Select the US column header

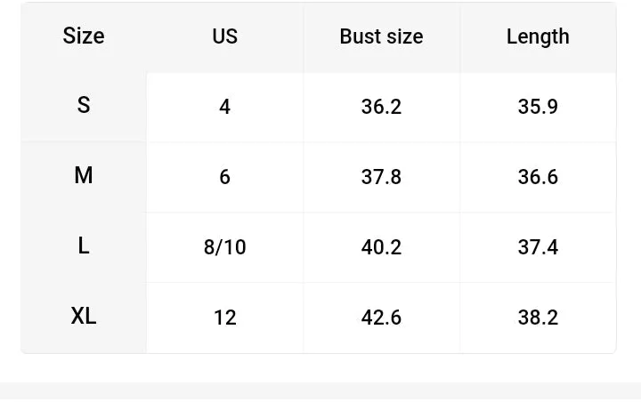tap(225, 36)
